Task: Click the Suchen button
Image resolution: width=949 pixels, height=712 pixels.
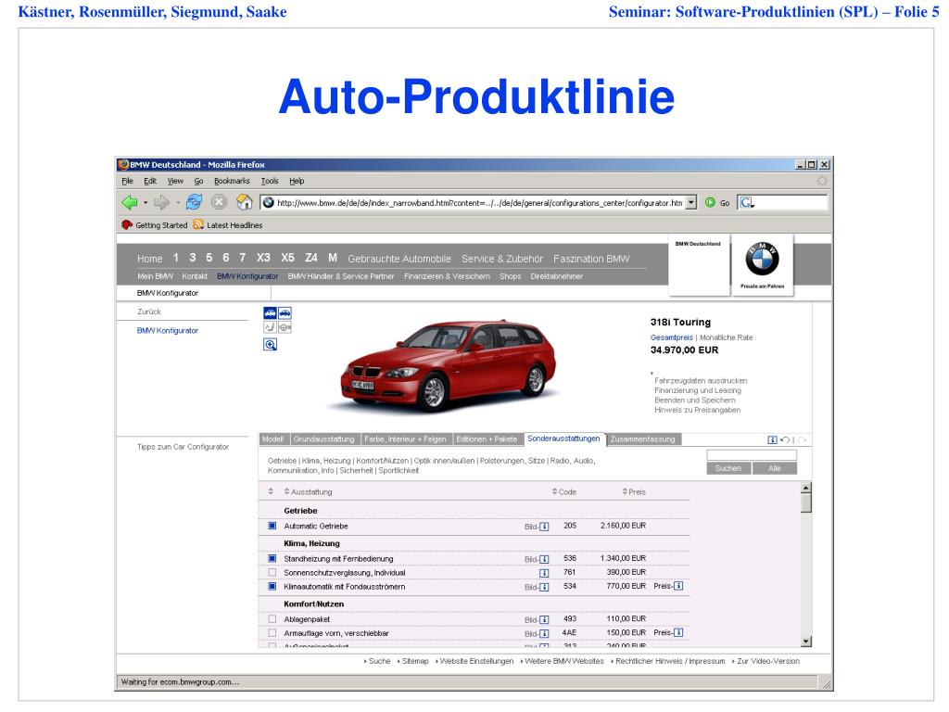Action: (728, 468)
